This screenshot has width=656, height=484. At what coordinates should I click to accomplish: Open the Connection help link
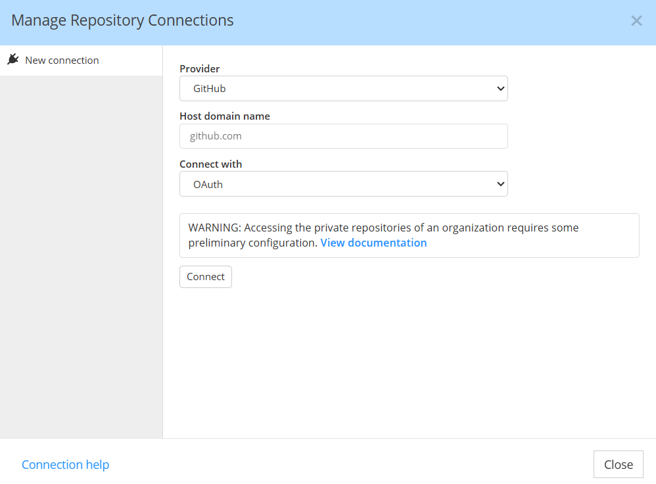click(x=65, y=464)
